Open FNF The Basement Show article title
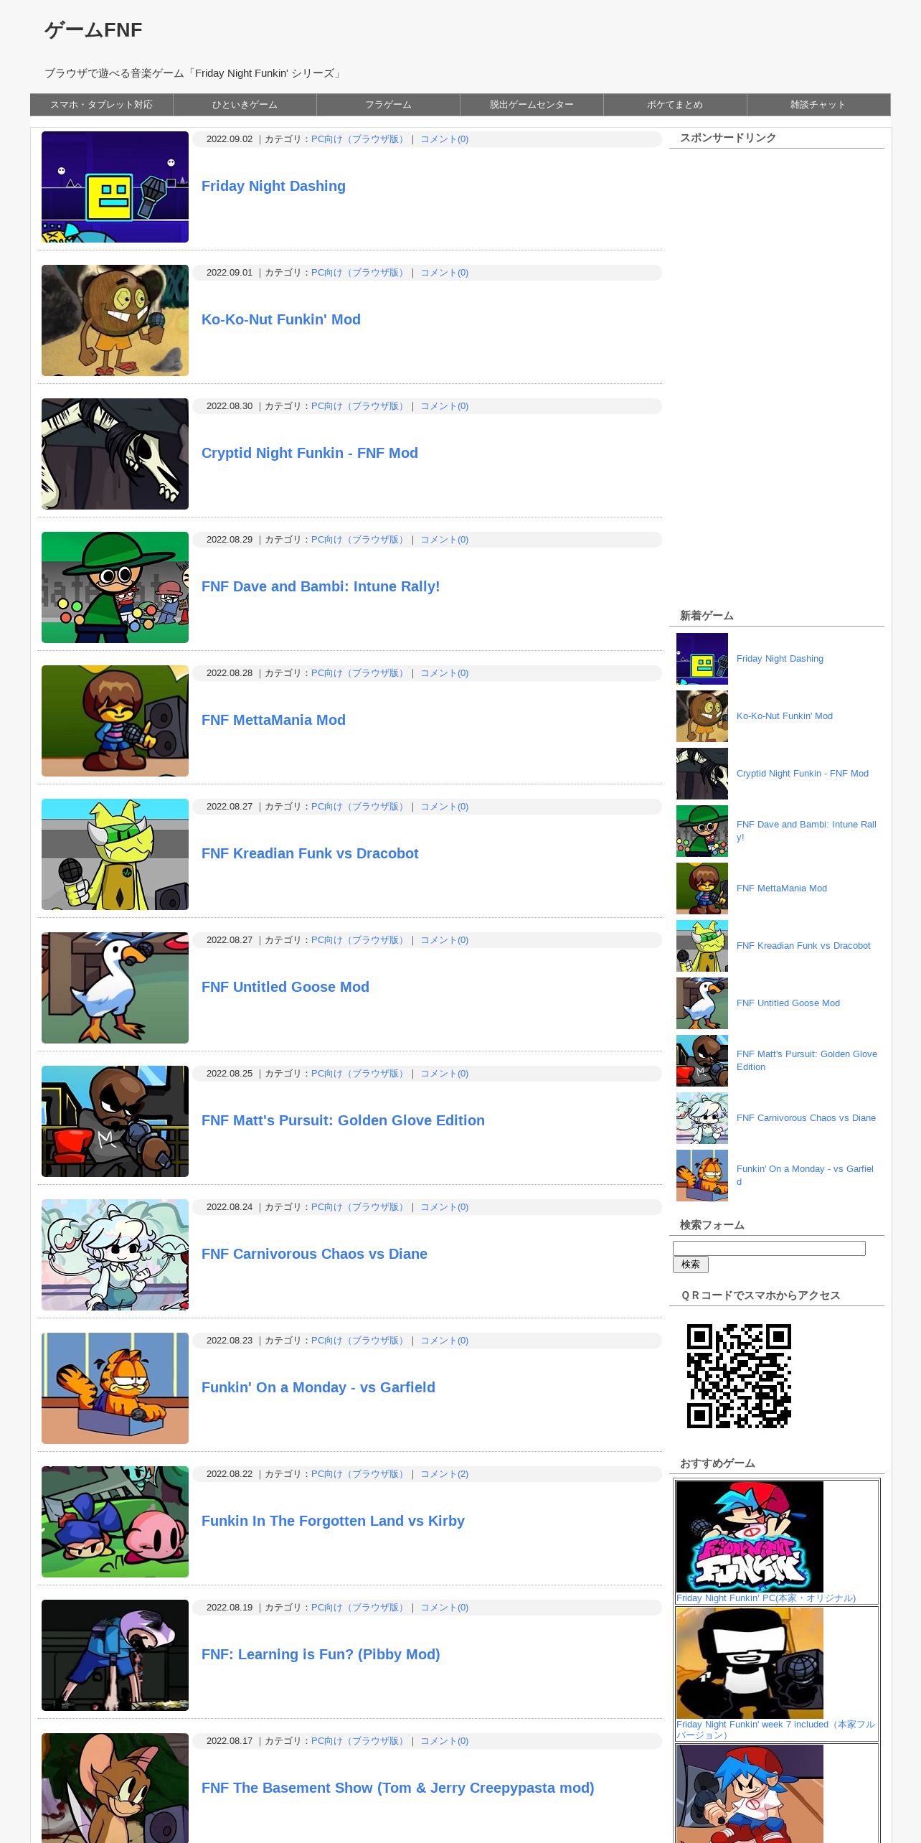This screenshot has width=921, height=1843. point(397,1788)
